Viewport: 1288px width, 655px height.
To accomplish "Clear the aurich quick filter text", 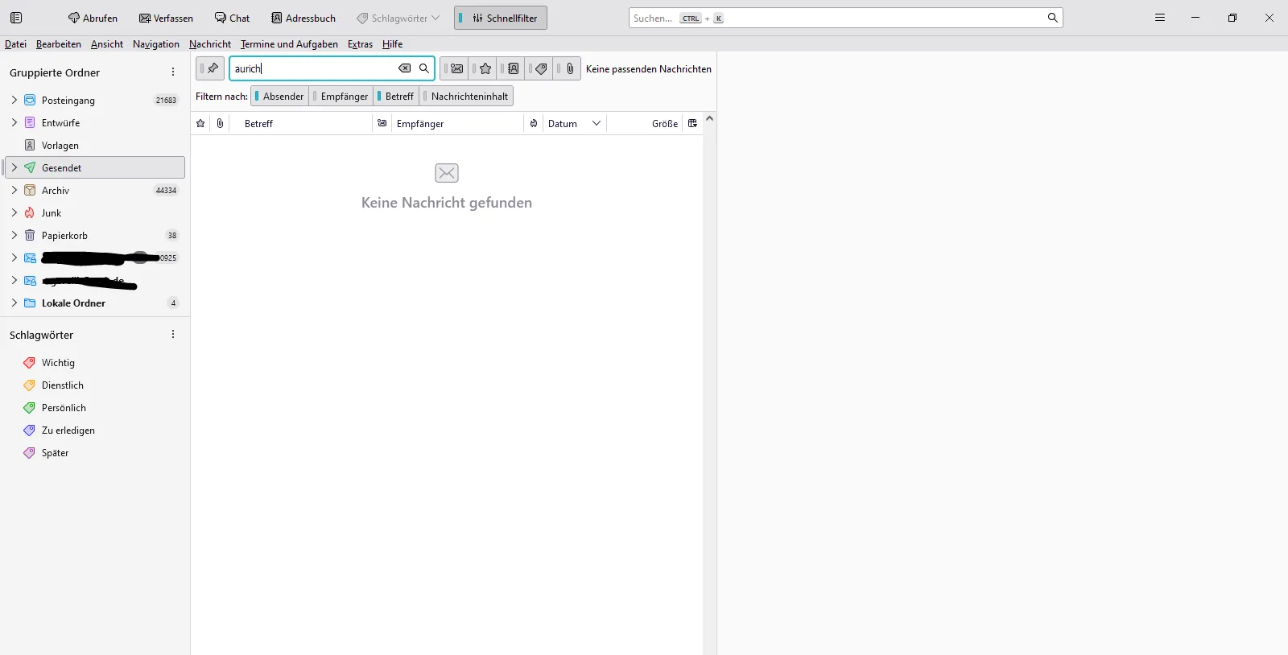I will 405,68.
